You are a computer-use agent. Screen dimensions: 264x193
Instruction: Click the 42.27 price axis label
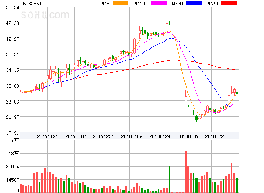pos(12,39)
